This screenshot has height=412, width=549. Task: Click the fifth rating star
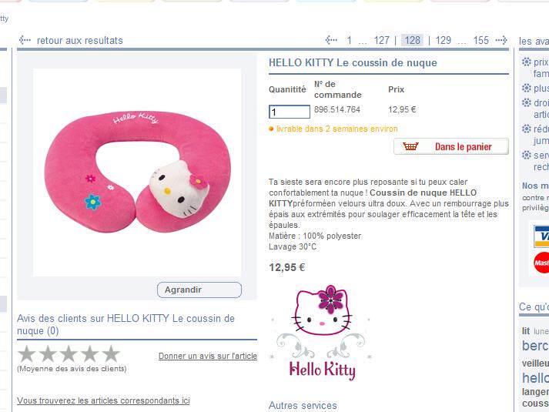coord(111,354)
